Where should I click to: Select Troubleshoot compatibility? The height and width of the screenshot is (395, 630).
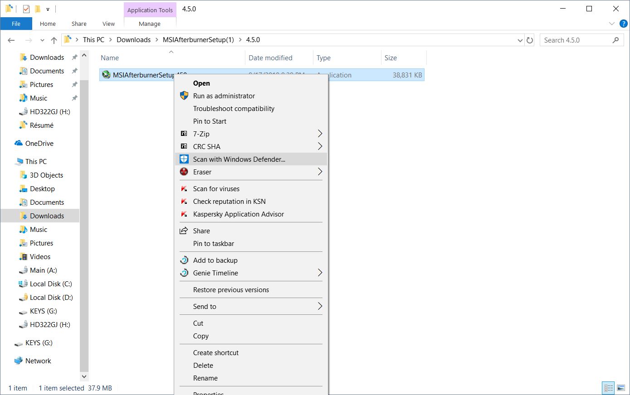click(x=234, y=108)
